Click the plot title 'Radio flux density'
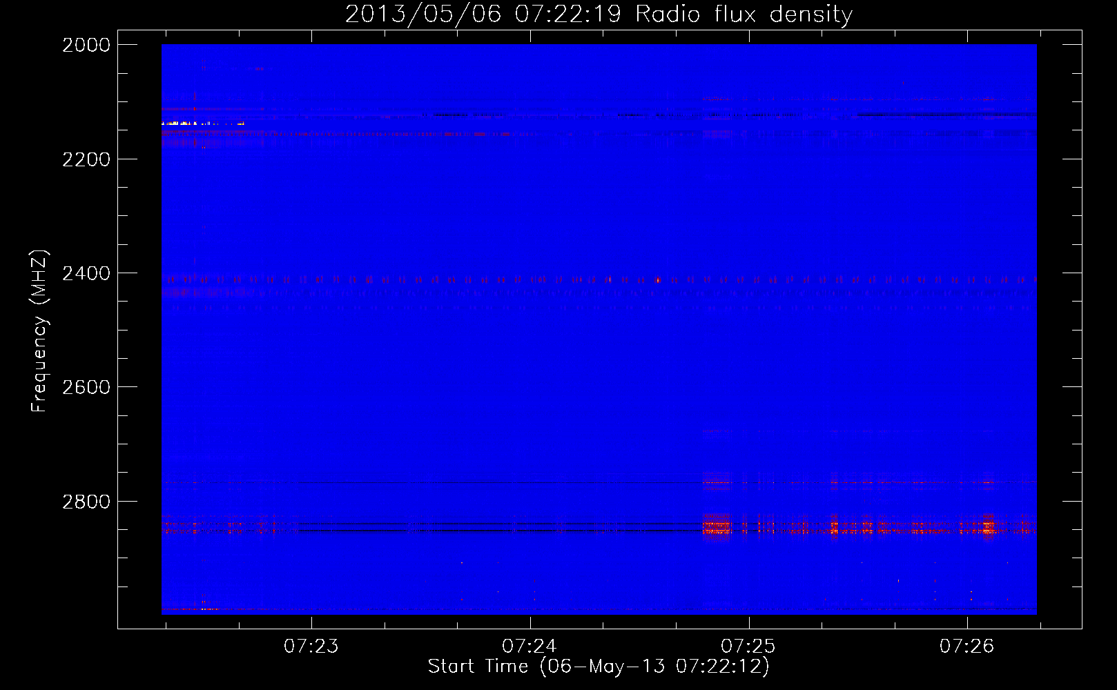Viewport: 1117px width, 690px height. click(744, 14)
